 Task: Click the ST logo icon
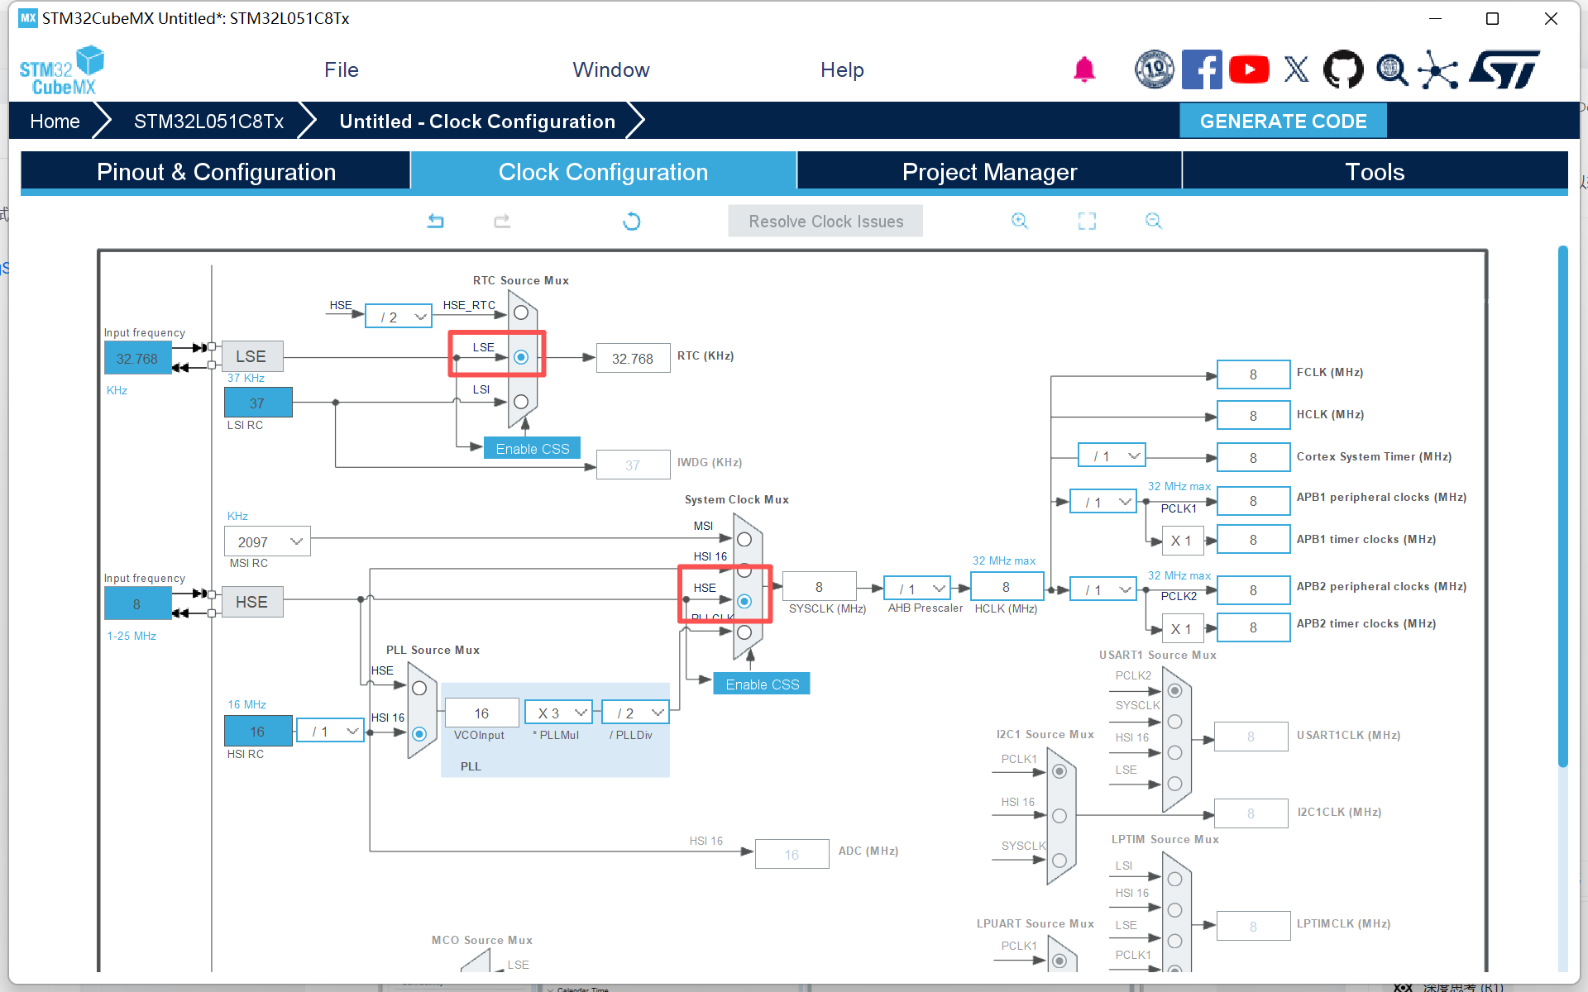point(1505,69)
